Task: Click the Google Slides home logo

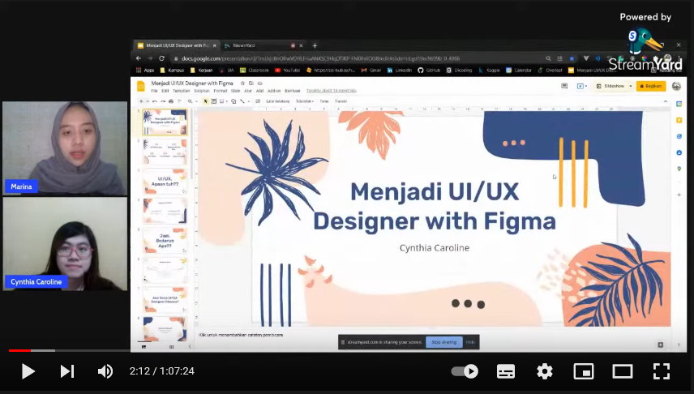Action: [141, 86]
